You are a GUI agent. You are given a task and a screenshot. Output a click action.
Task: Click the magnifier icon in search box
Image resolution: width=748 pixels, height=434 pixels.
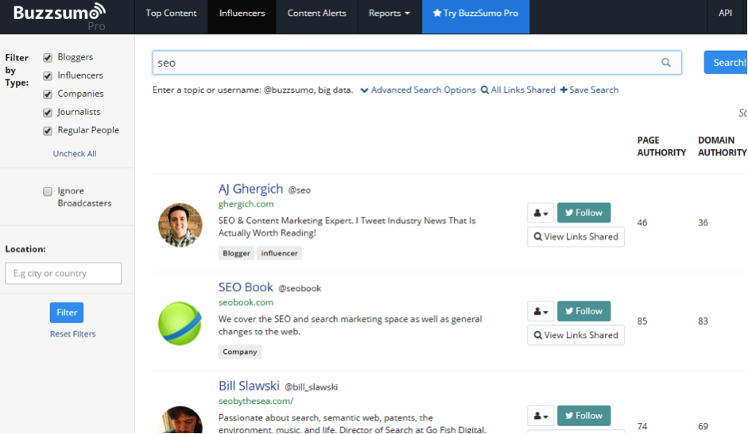[666, 63]
